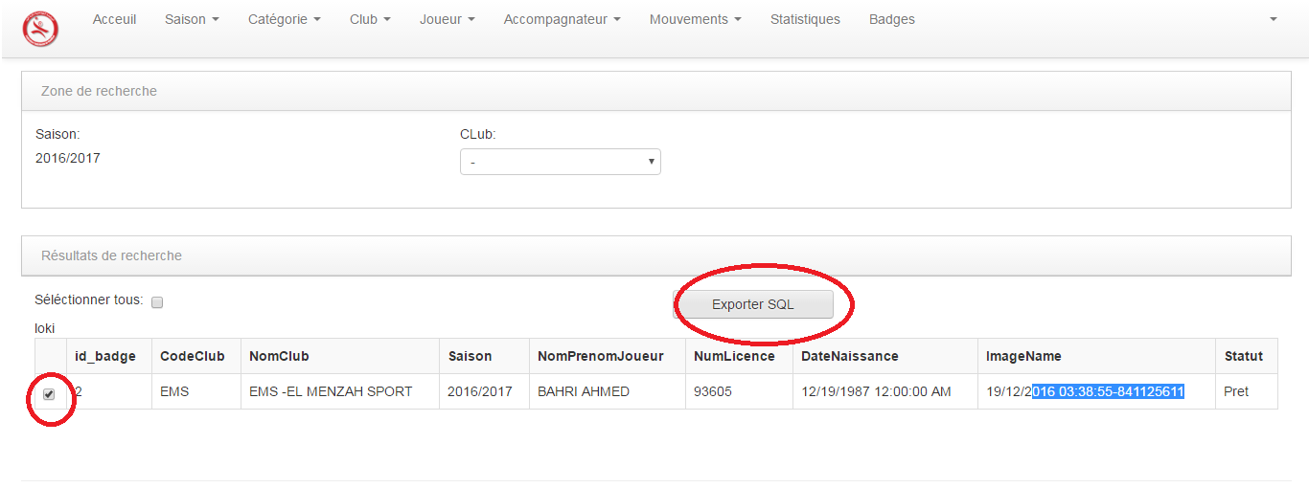This screenshot has width=1309, height=488.
Task: Select the highlighted ImageName cell text
Action: [1109, 391]
